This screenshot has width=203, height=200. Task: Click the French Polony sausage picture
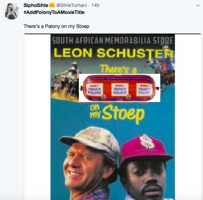[x=119, y=88]
